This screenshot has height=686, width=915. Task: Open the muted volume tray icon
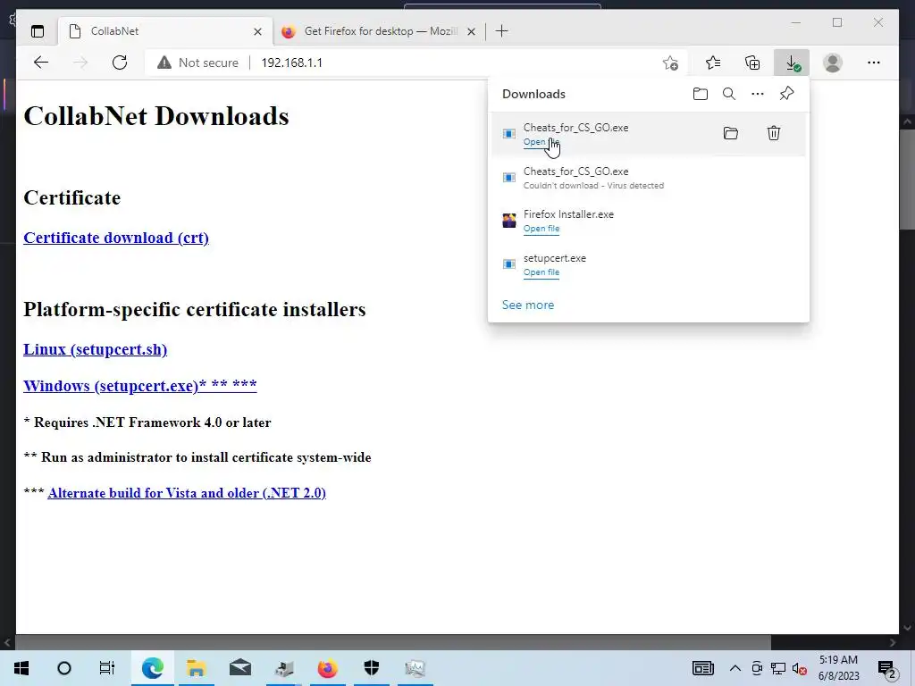[800, 668]
